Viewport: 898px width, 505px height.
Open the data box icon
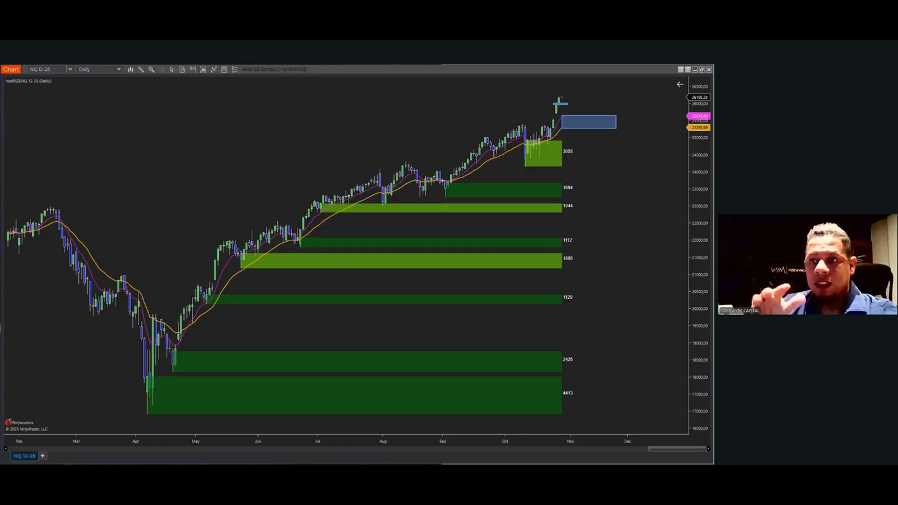[183, 70]
